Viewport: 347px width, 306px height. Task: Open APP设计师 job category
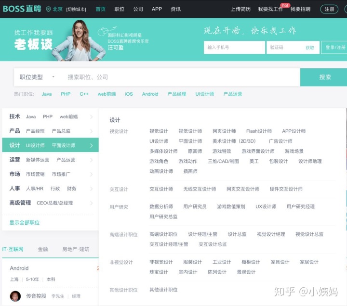tap(294, 131)
